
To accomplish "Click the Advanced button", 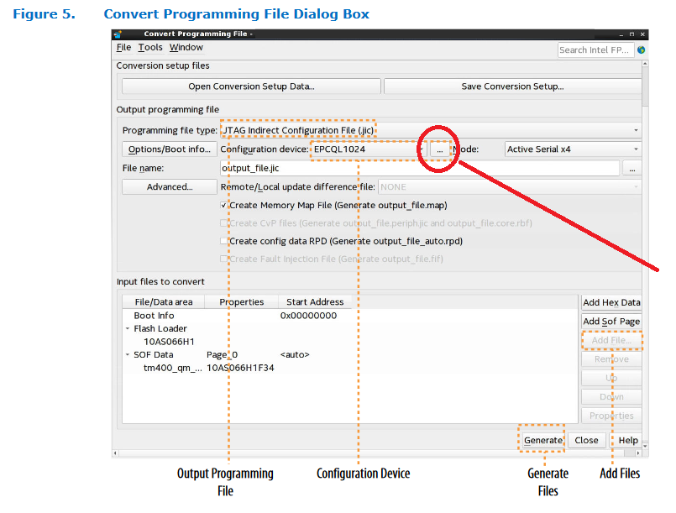I will tap(170, 186).
